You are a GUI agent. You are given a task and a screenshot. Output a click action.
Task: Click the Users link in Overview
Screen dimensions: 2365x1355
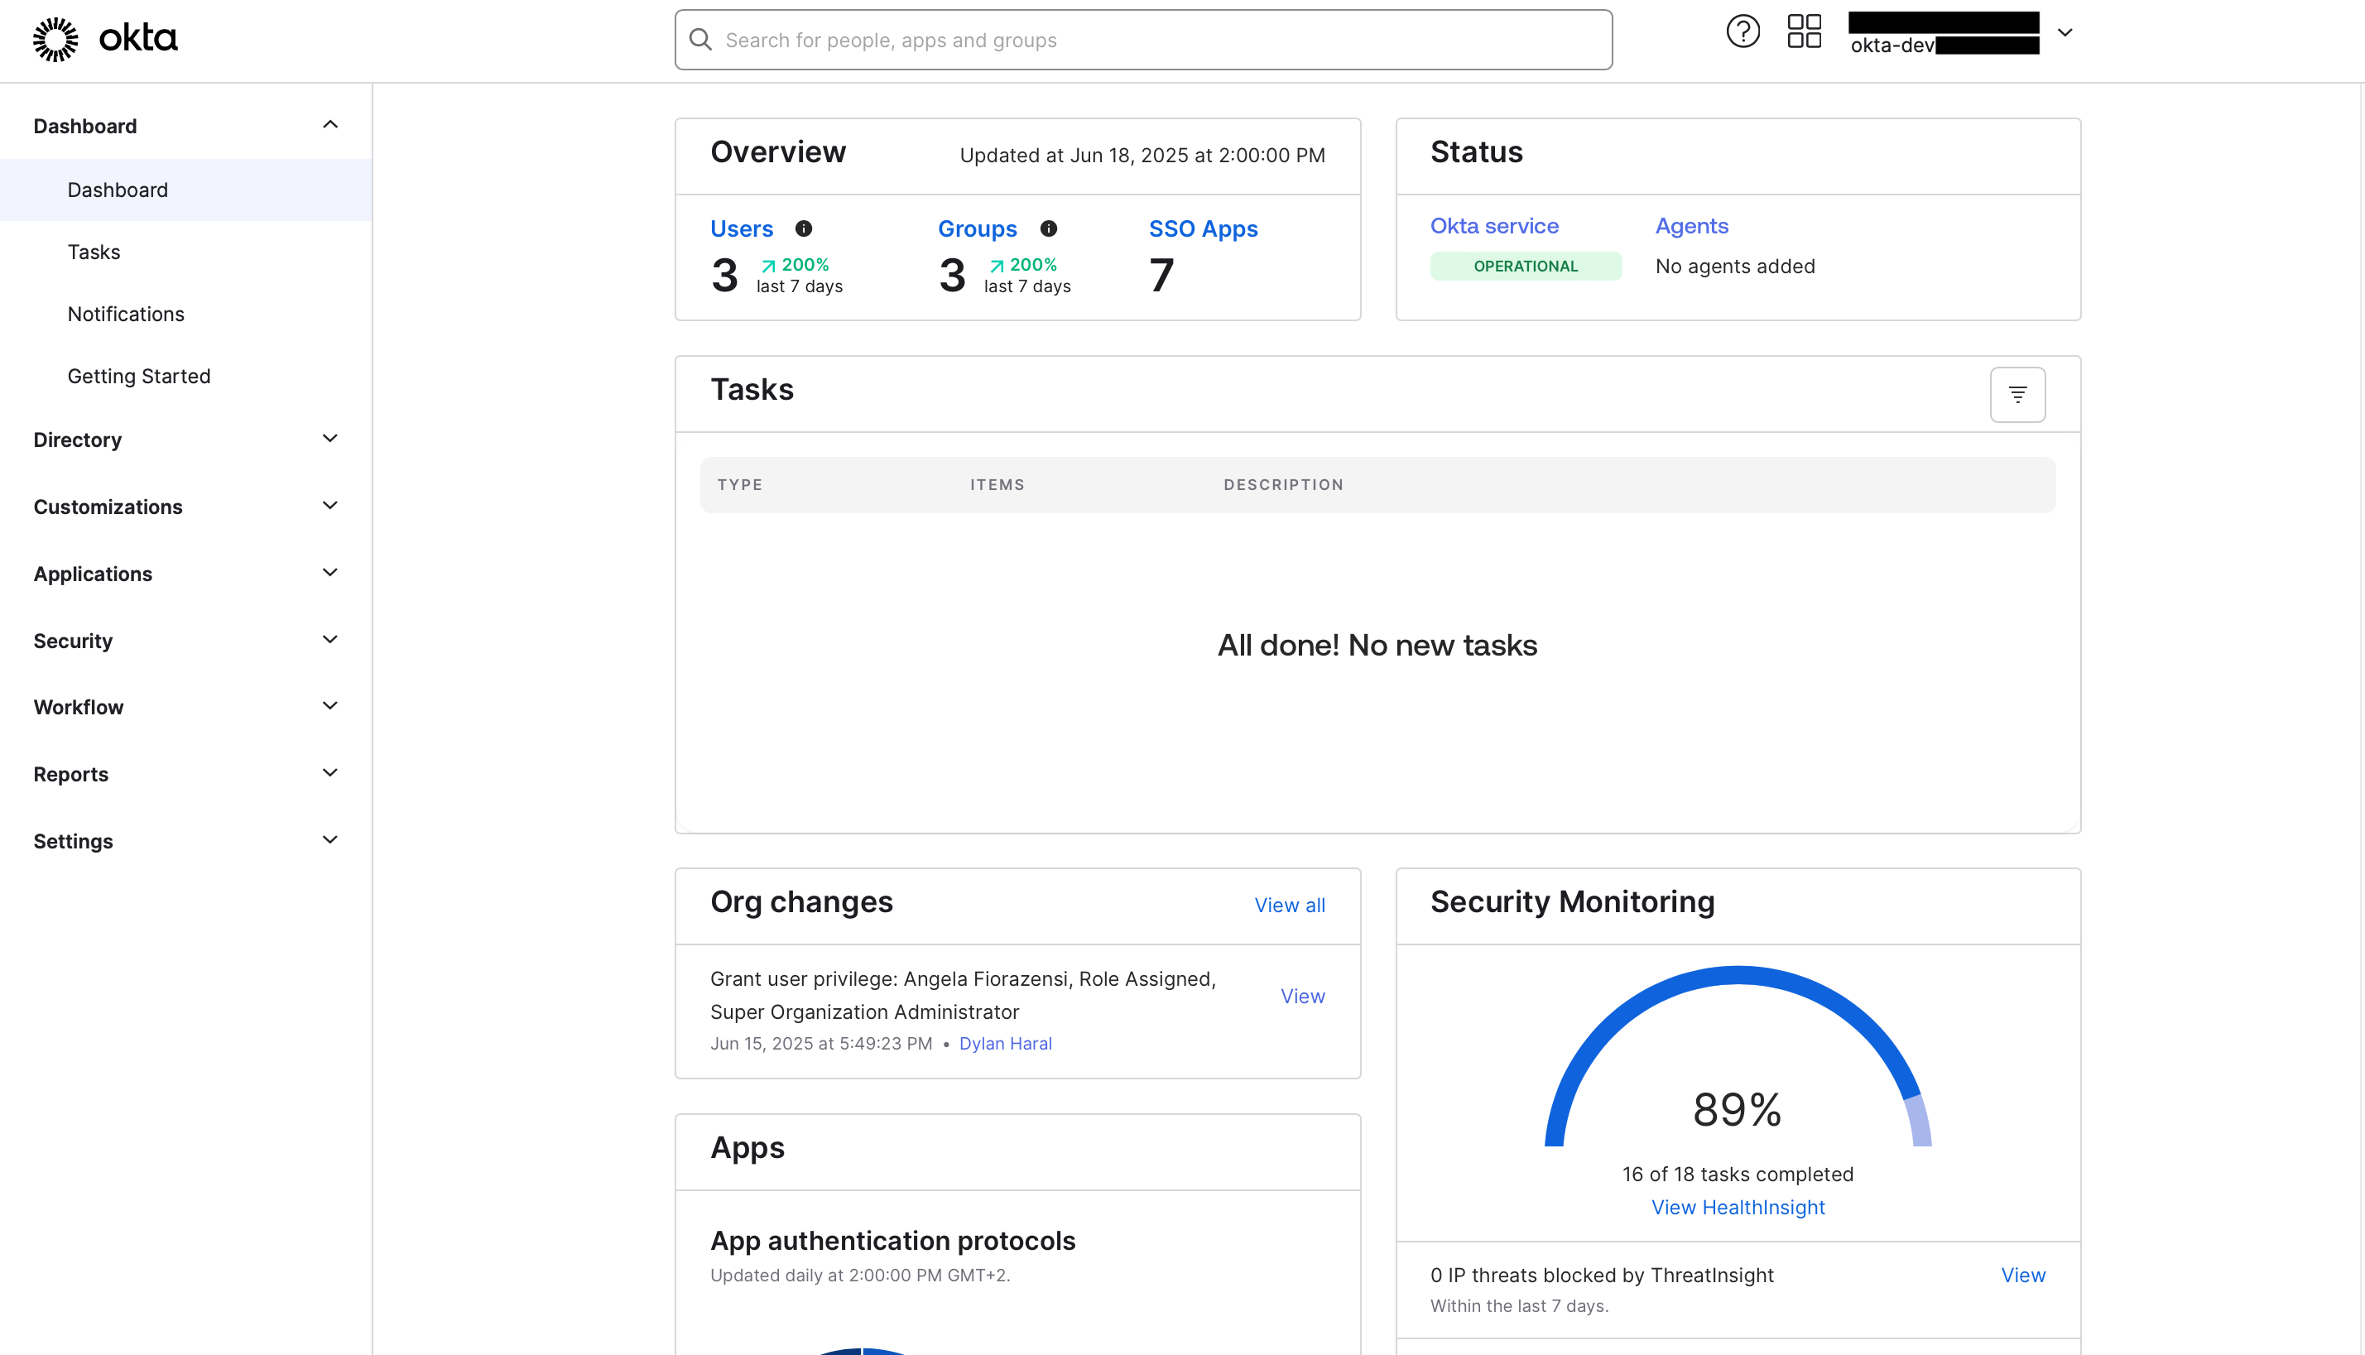click(x=741, y=229)
